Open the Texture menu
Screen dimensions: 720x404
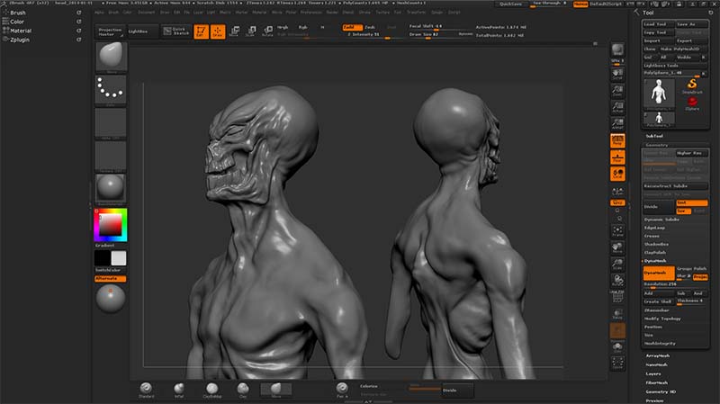pyautogui.click(x=382, y=13)
